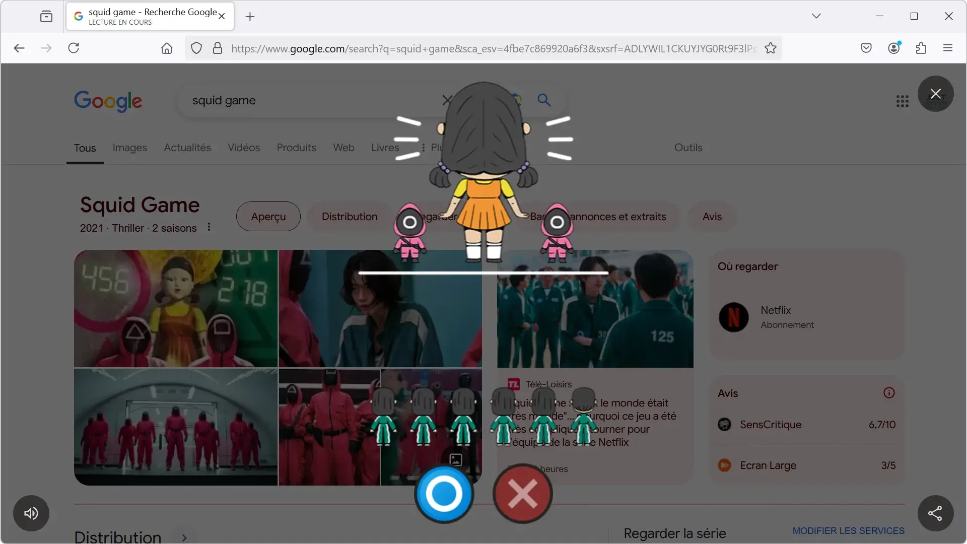967x544 pixels.
Task: Open tracking protection shield
Action: pyautogui.click(x=196, y=48)
